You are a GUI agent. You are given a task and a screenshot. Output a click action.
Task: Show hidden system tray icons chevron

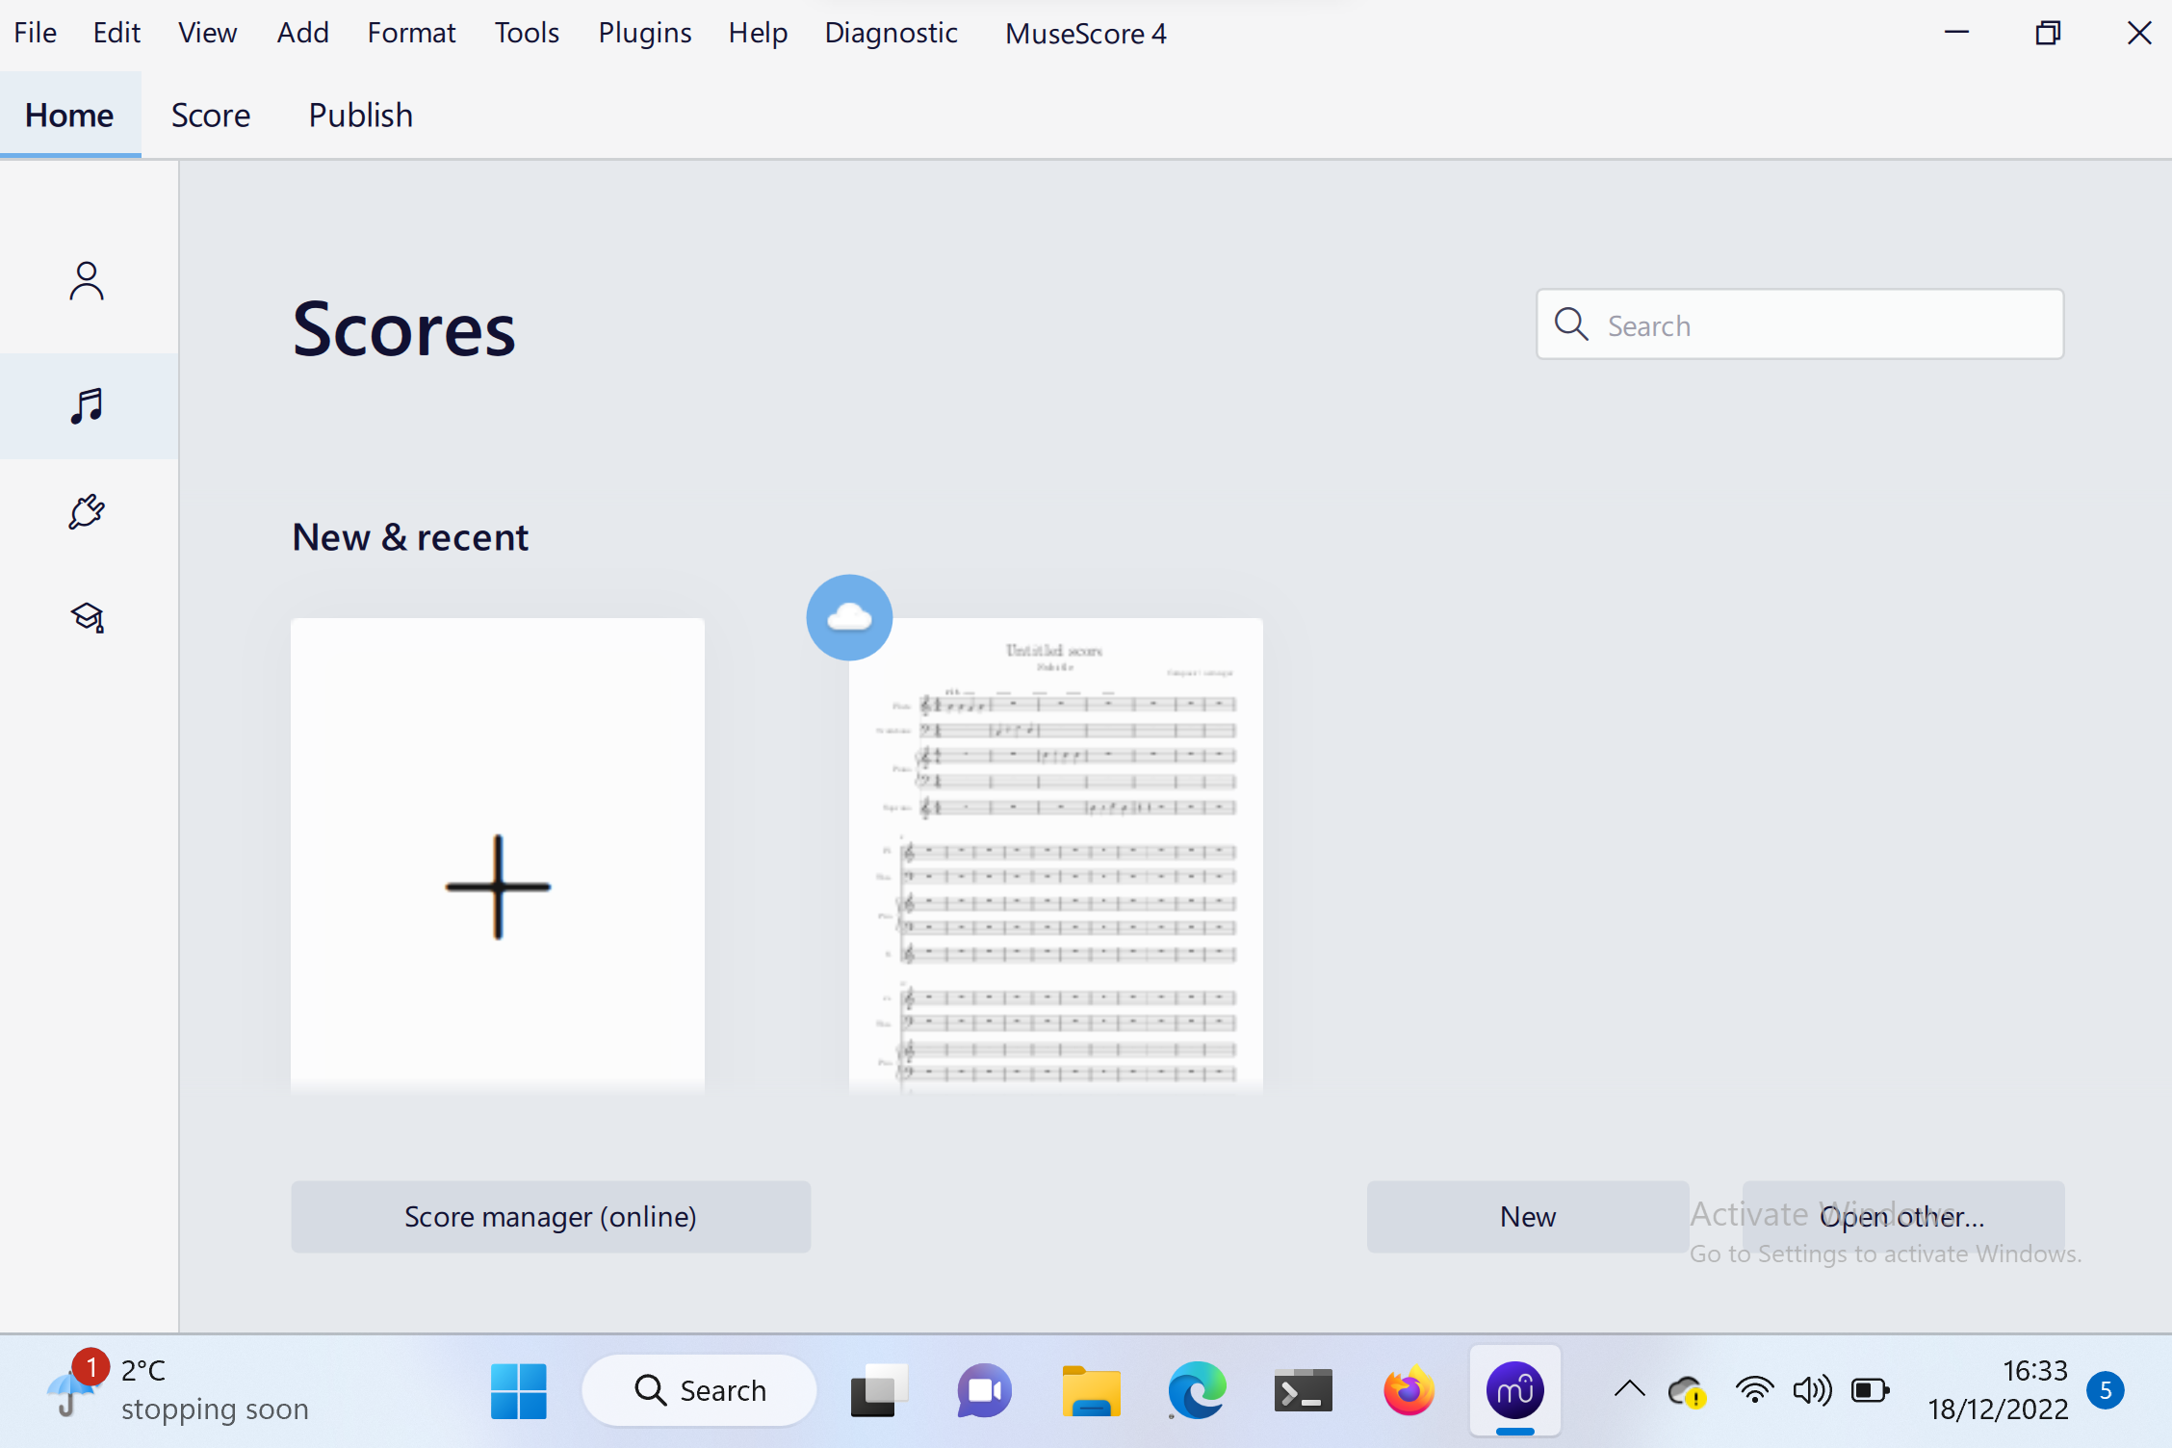[1629, 1389]
